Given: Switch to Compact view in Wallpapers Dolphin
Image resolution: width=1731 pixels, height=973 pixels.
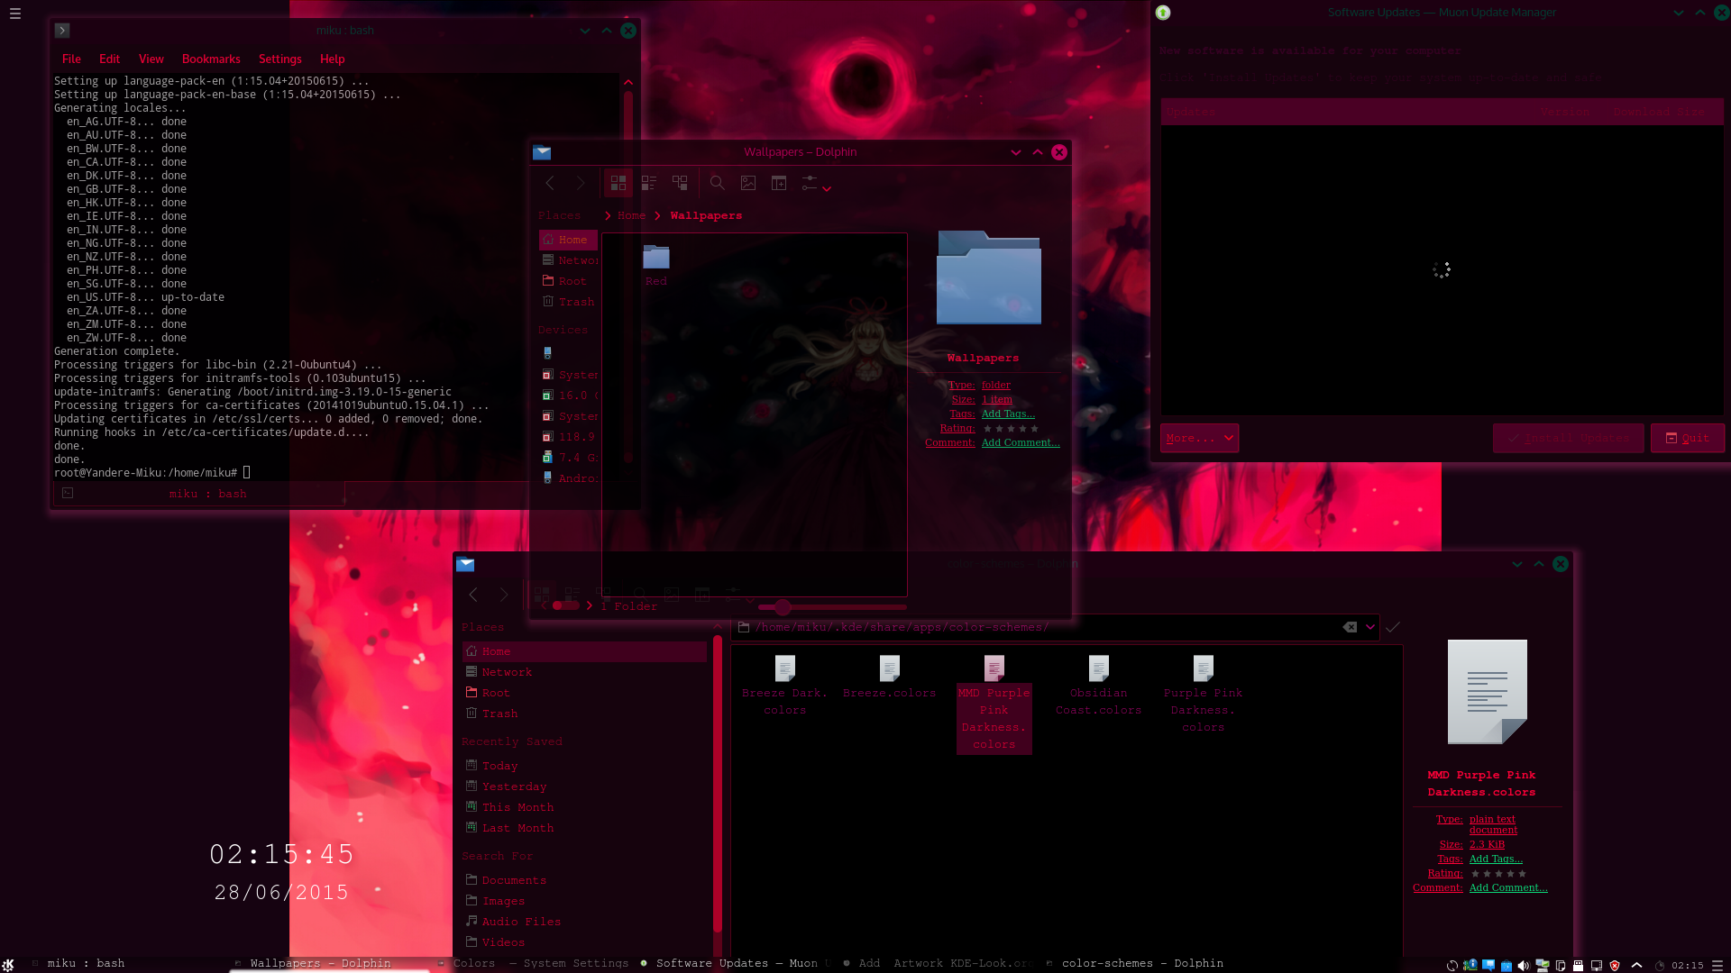Looking at the screenshot, I should [x=649, y=183].
